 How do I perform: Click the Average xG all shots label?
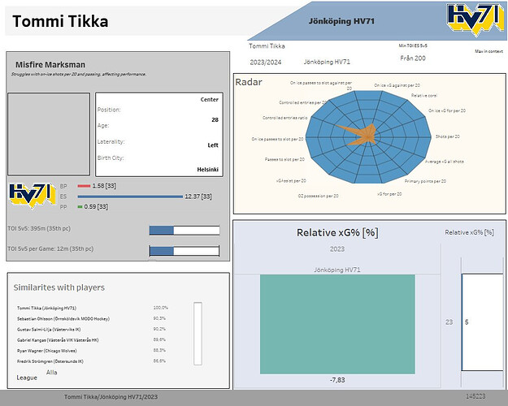[x=444, y=162]
